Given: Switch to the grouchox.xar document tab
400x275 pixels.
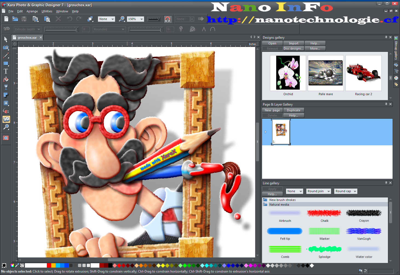Looking at the screenshot, I should pos(27,38).
